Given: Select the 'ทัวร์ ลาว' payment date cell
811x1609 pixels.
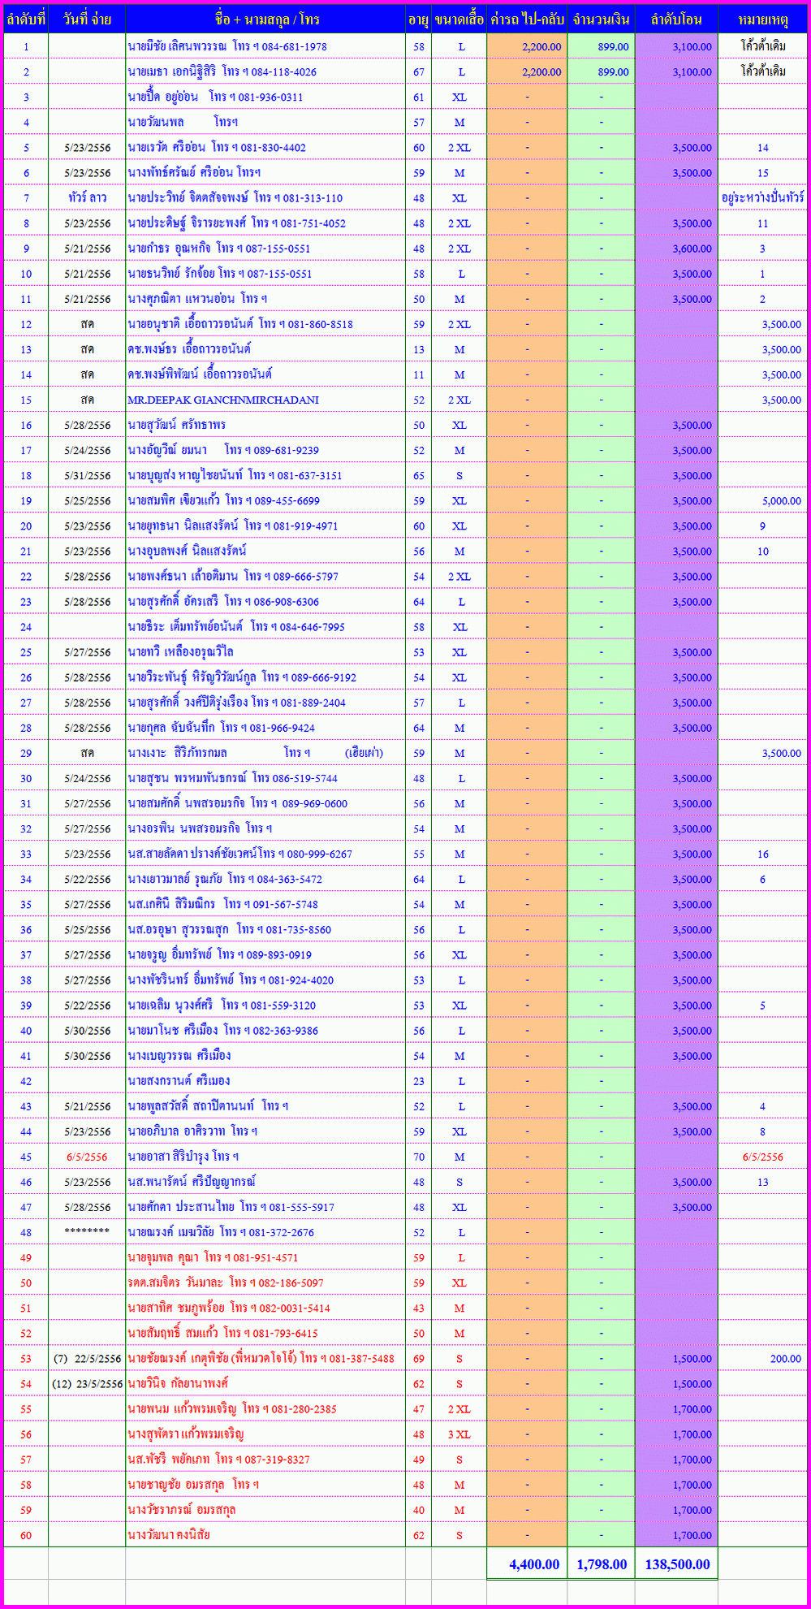Looking at the screenshot, I should coord(87,197).
